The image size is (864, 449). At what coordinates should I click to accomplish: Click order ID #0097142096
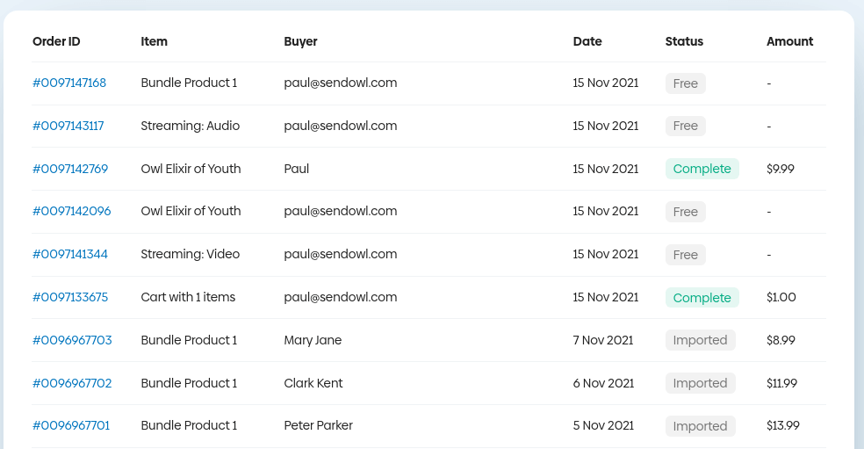coord(71,211)
